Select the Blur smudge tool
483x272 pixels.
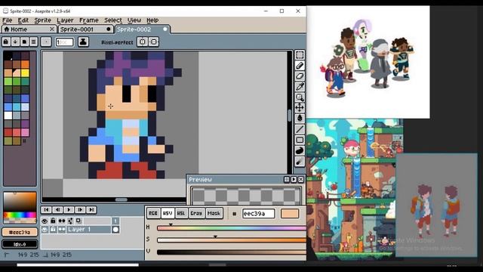click(x=300, y=162)
